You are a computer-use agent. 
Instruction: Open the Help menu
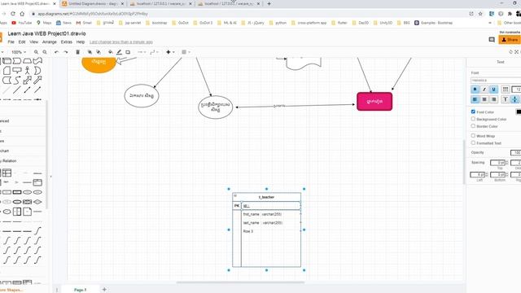(81, 42)
